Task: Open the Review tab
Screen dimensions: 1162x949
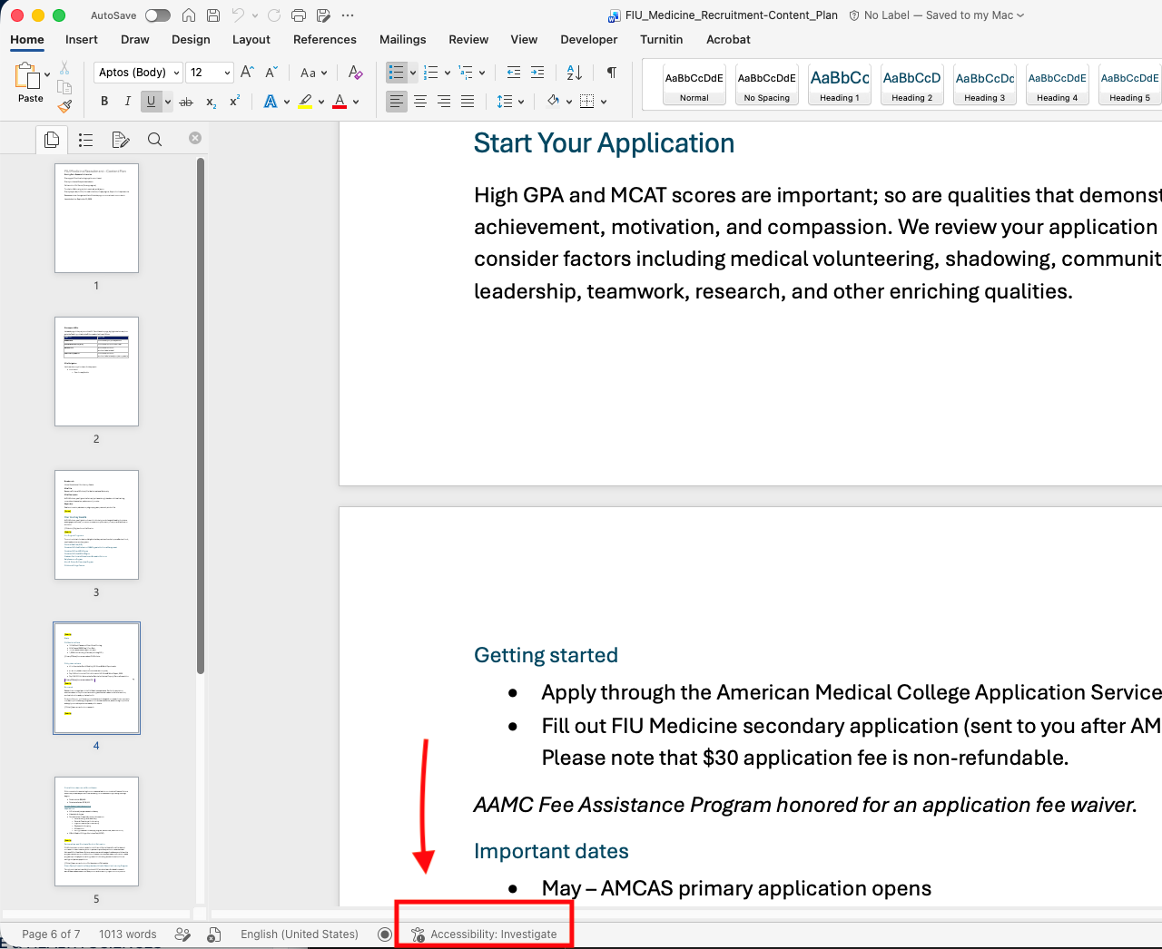Action: click(x=468, y=40)
